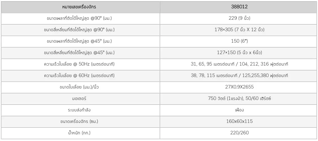Select the 750 วัตต์ motor specification
318x141 pixels.
click(239, 99)
